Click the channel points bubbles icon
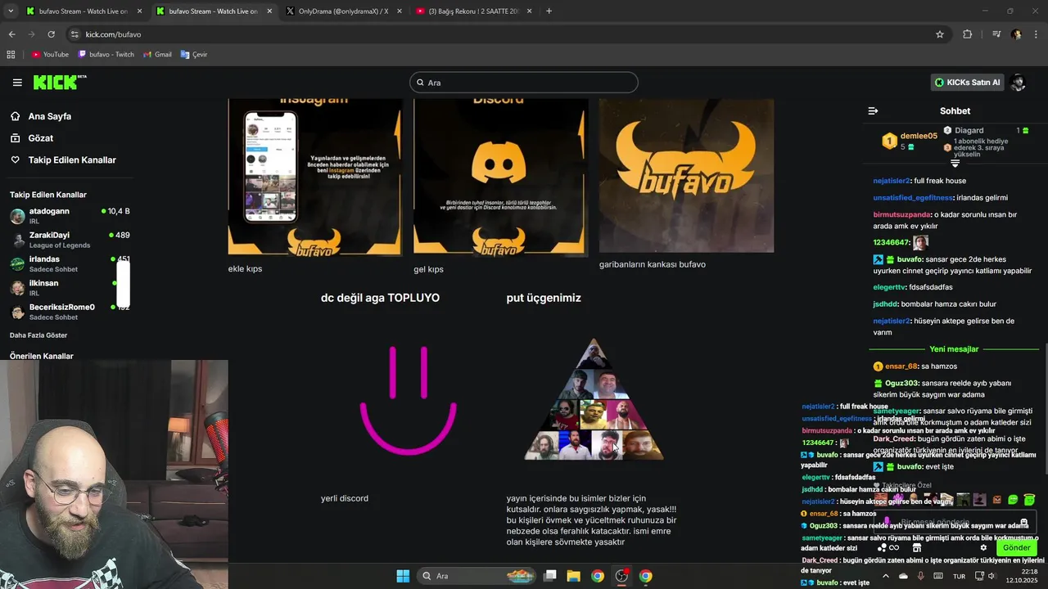Viewport: 1048px width, 589px height. [x=882, y=548]
